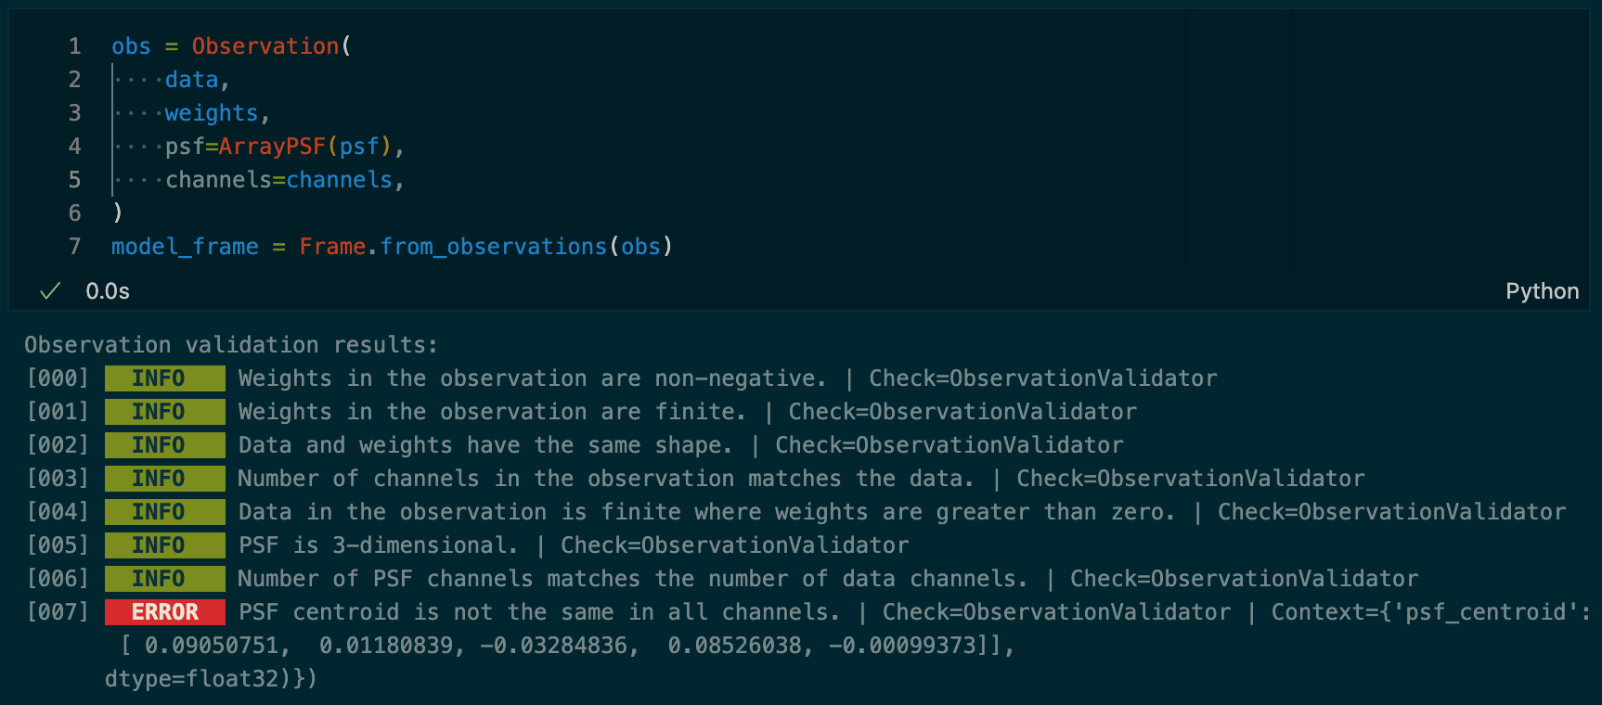Click the Context={'psf_centroid': text
This screenshot has width=1602, height=705.
1431,612
